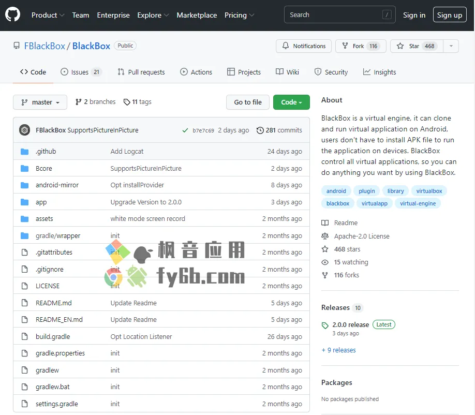Click the LICENSE file icon
The height and width of the screenshot is (415, 475).
(x=24, y=286)
